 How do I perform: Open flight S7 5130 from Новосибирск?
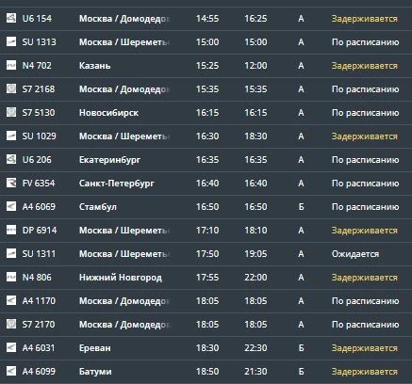click(206, 113)
